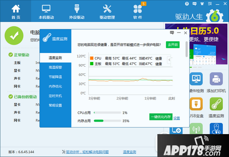Click the wrench icon beside 驱动诊所
Screen dimensions: 229x157
[x=64, y=152]
